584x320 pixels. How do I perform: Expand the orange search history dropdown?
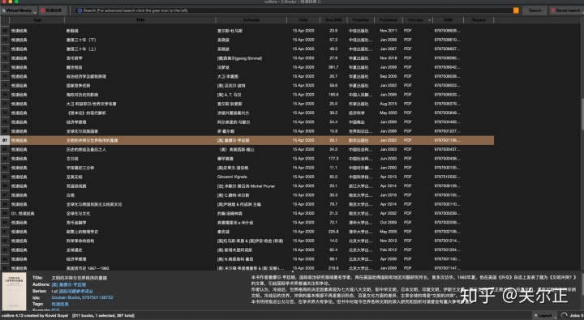(516, 11)
